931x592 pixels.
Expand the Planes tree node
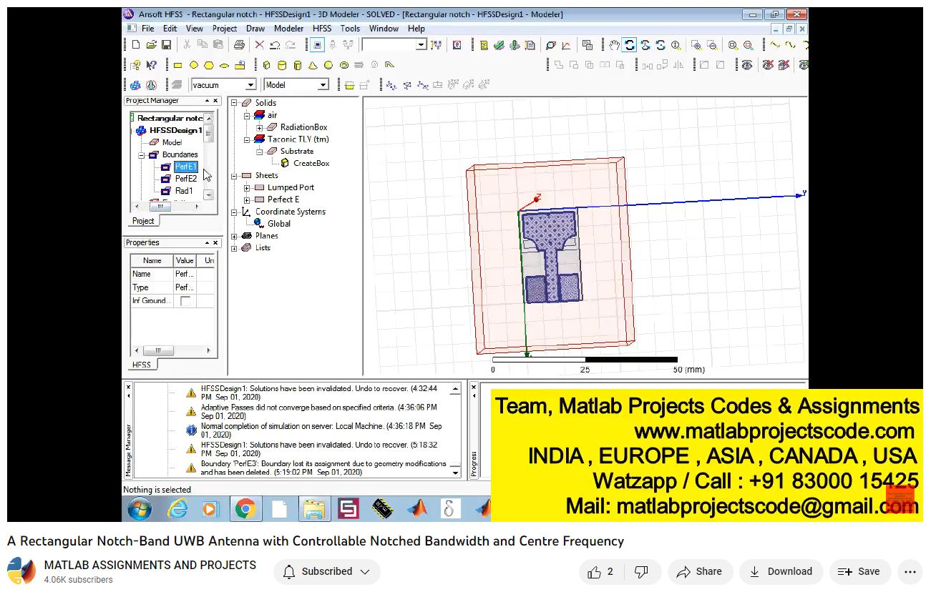point(234,236)
